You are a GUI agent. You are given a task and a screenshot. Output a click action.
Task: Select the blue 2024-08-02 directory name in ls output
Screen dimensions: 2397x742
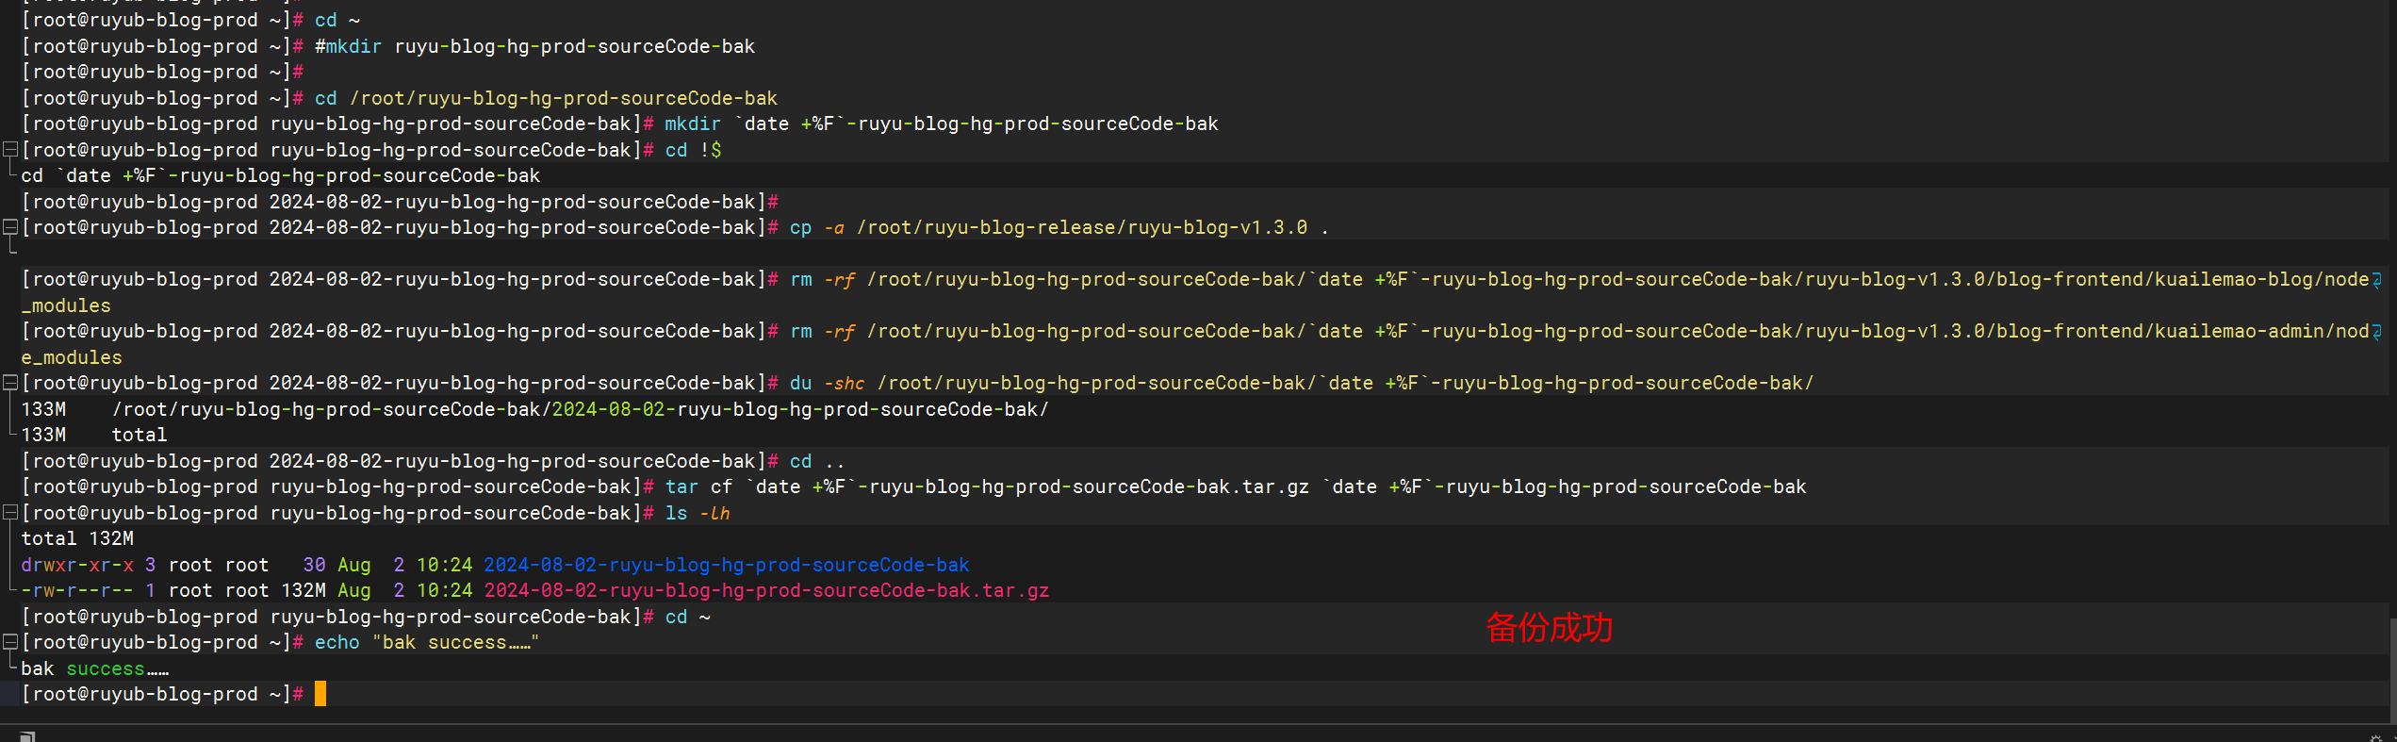coord(726,565)
